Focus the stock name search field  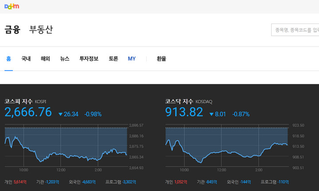295,30
